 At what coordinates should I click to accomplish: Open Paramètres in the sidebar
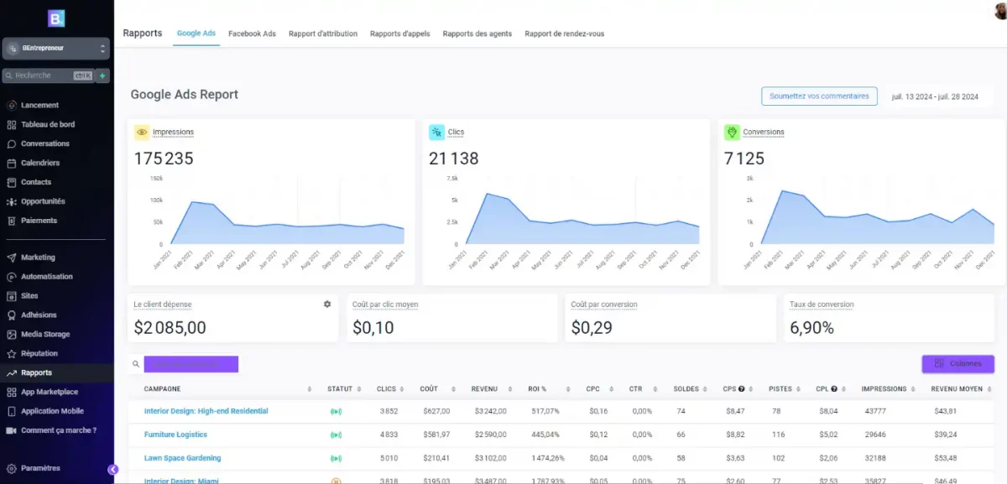click(40, 469)
